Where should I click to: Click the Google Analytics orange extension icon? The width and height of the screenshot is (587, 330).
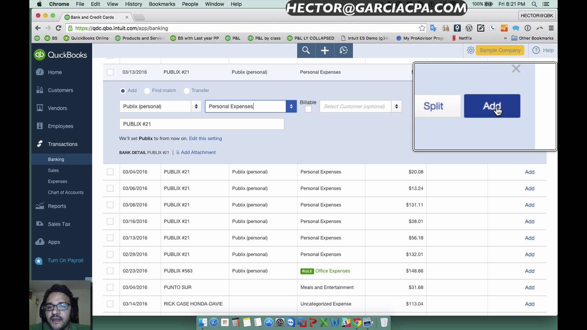tap(504, 28)
